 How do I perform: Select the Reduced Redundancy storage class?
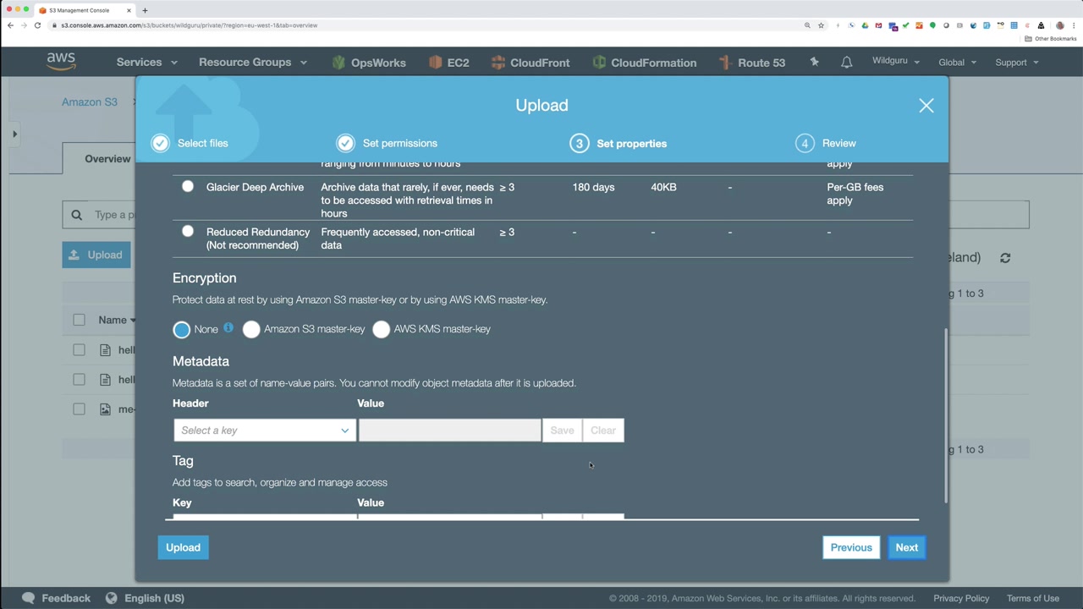188,231
